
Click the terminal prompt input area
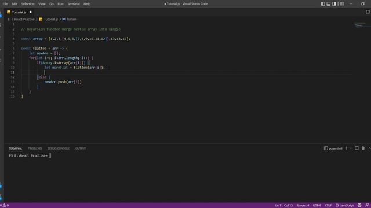click(x=50, y=155)
